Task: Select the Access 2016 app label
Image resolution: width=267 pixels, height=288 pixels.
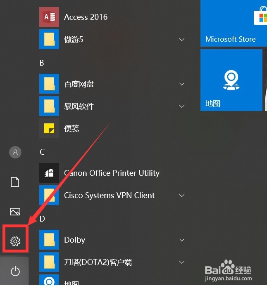Action: pyautogui.click(x=86, y=17)
